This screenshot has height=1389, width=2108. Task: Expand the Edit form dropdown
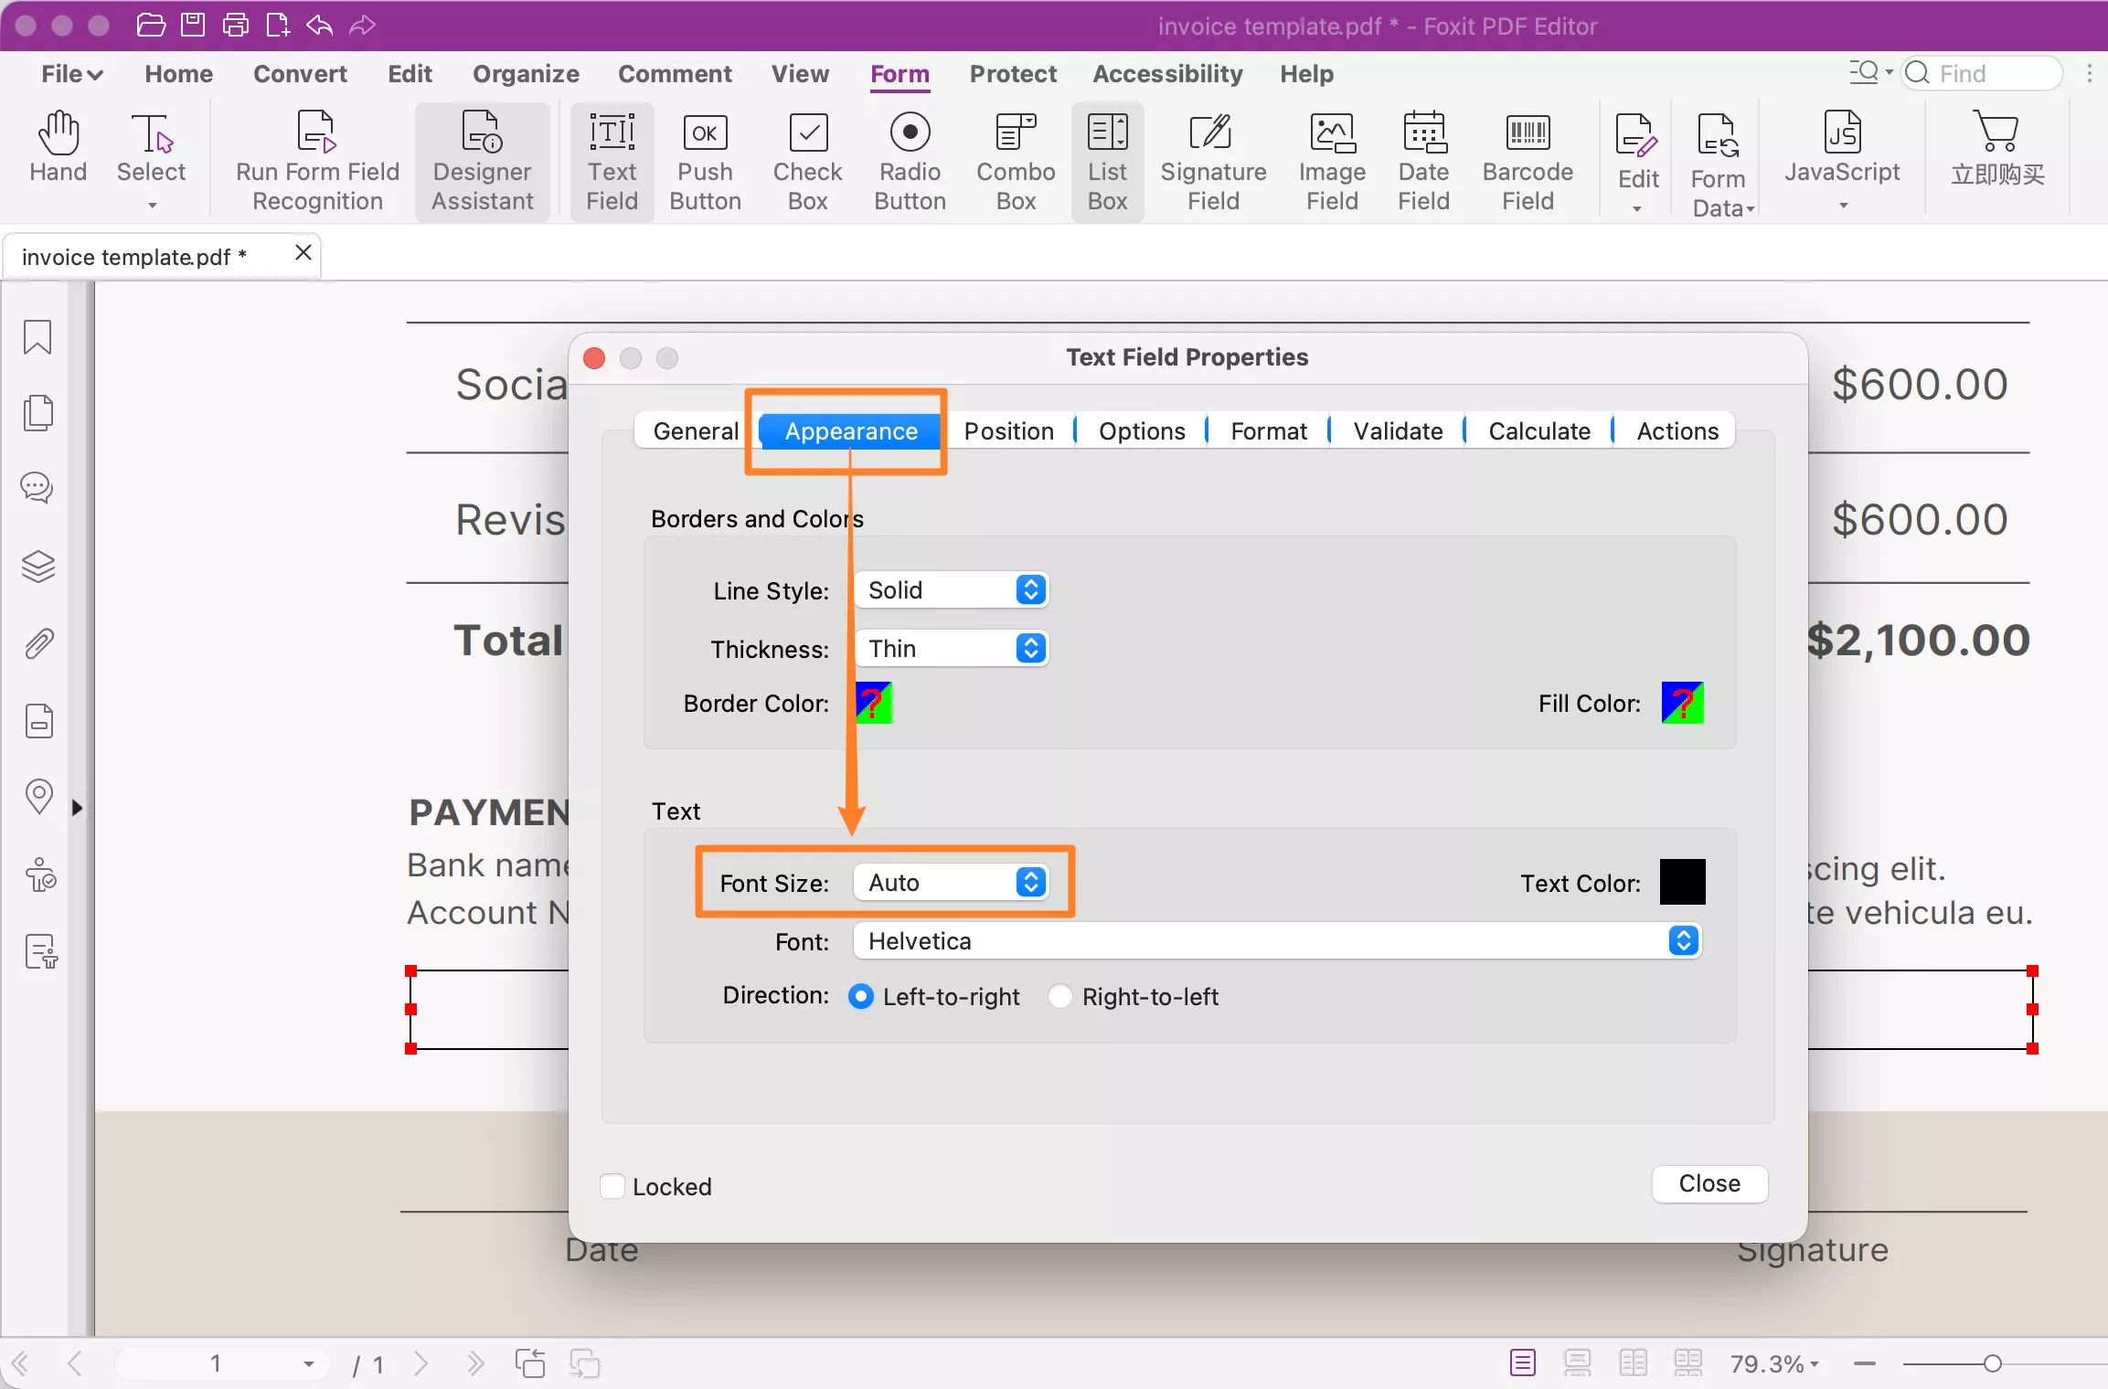1637,164
